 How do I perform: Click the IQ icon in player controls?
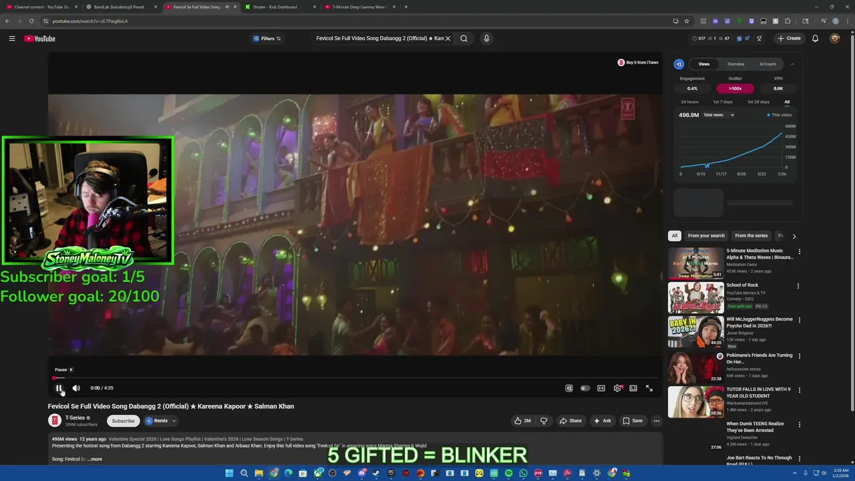[569, 388]
